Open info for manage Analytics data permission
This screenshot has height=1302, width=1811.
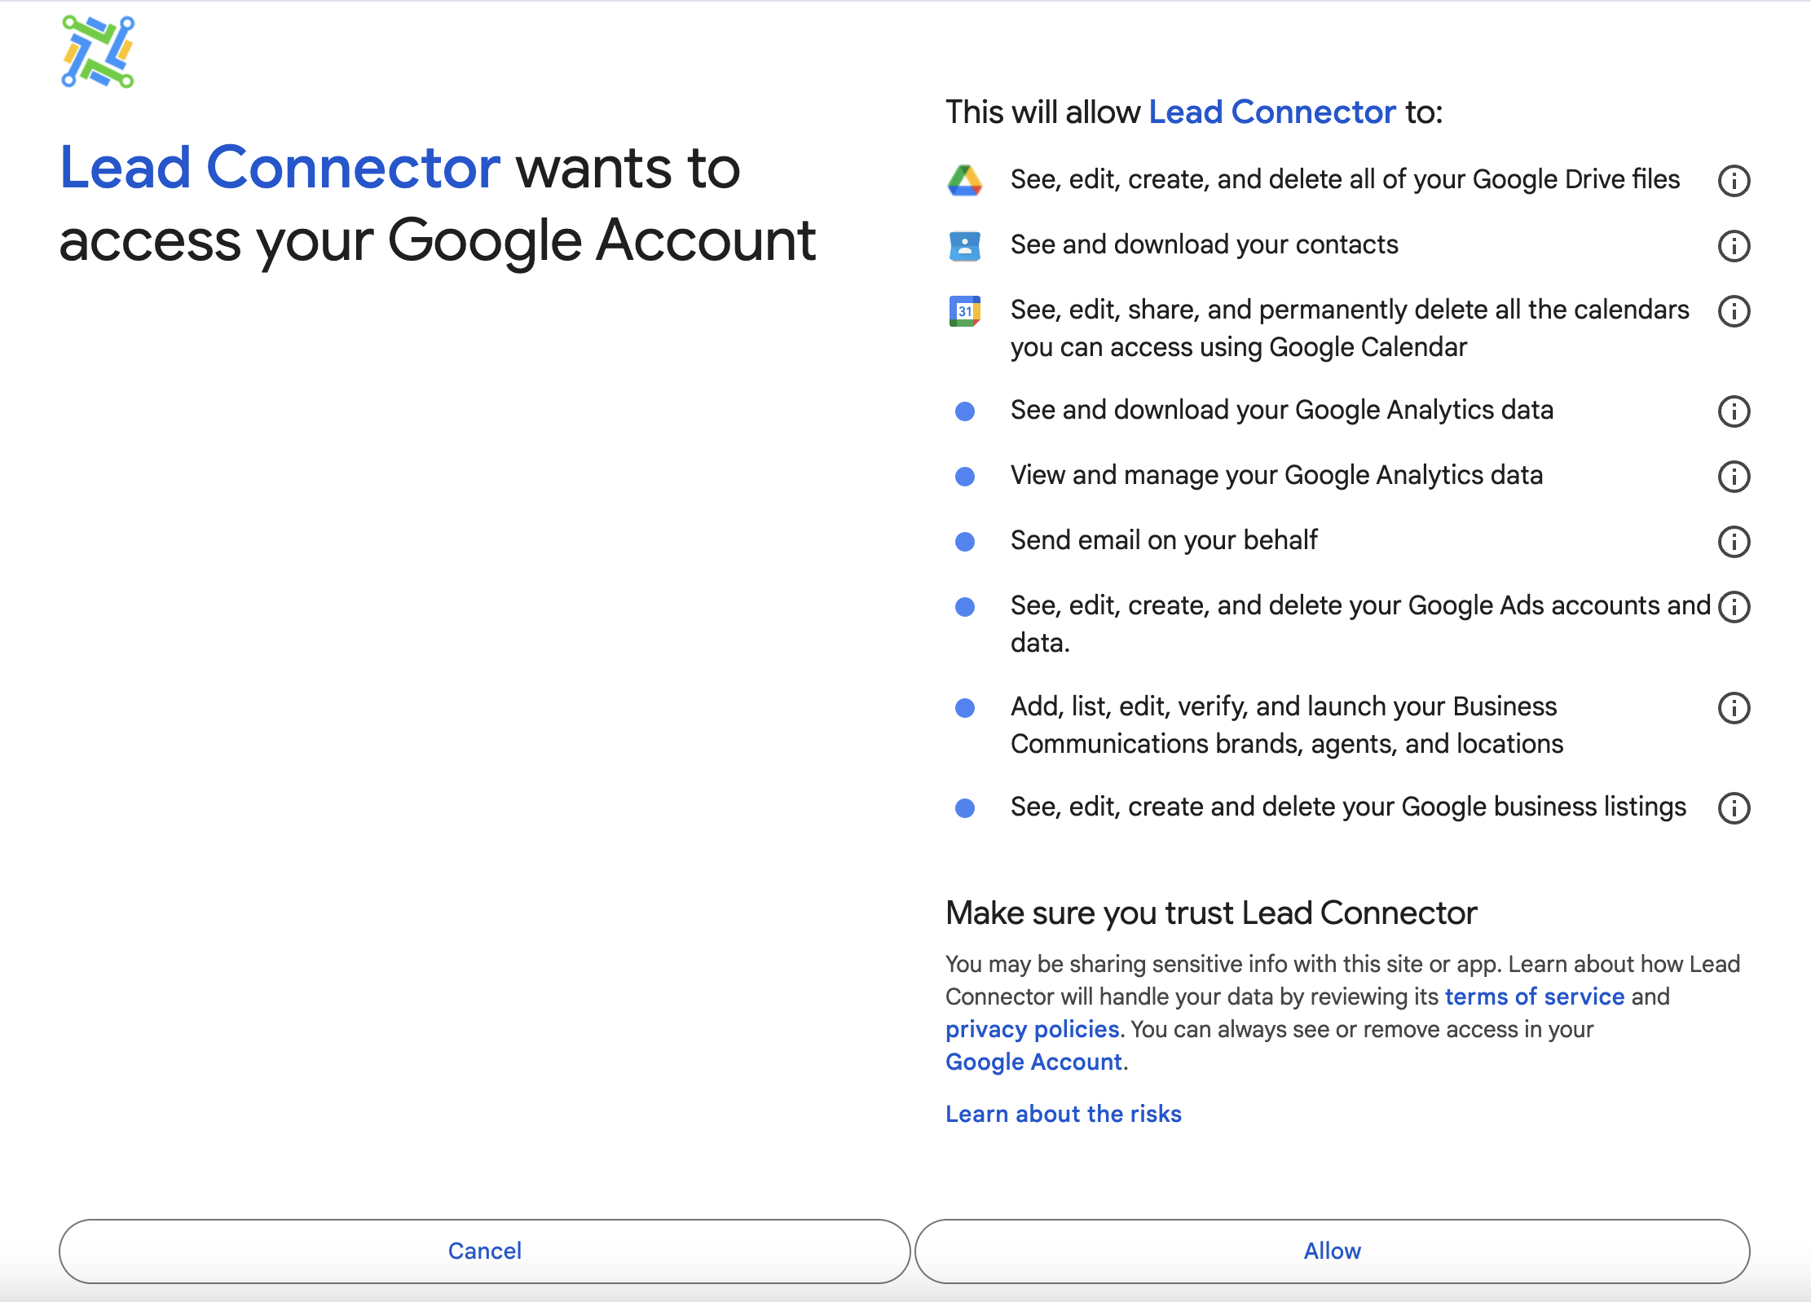coord(1734,477)
